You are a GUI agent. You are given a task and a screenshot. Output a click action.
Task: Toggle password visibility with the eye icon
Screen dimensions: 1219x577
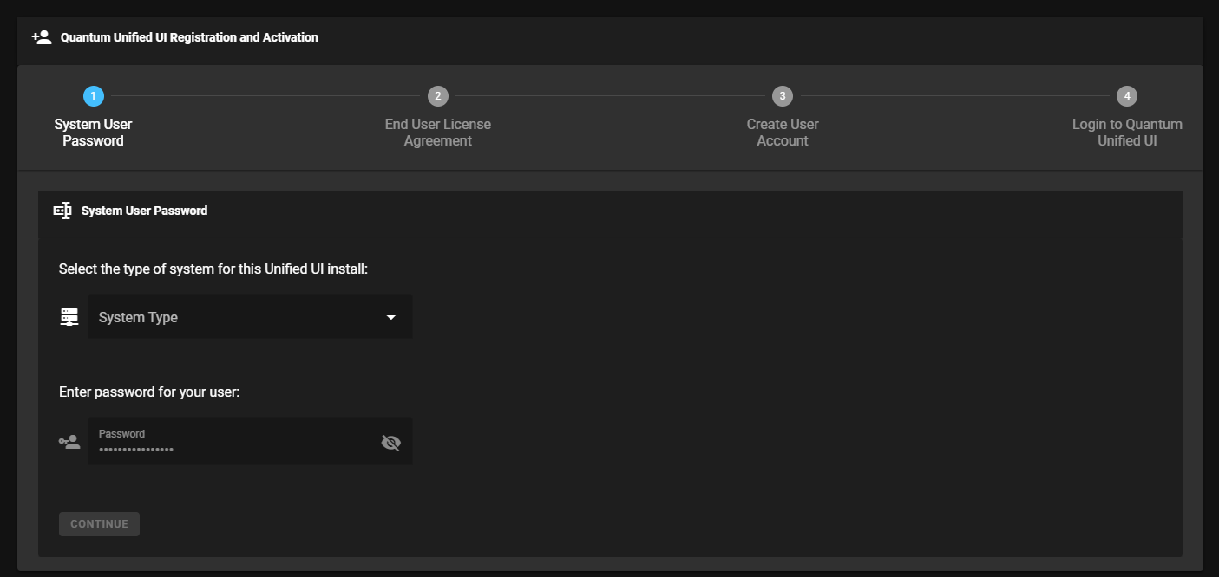pyautogui.click(x=391, y=443)
